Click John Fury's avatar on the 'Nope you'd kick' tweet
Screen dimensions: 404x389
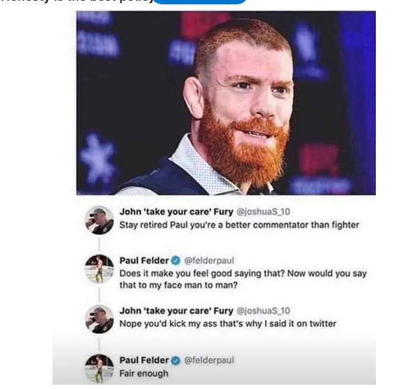[x=99, y=318]
